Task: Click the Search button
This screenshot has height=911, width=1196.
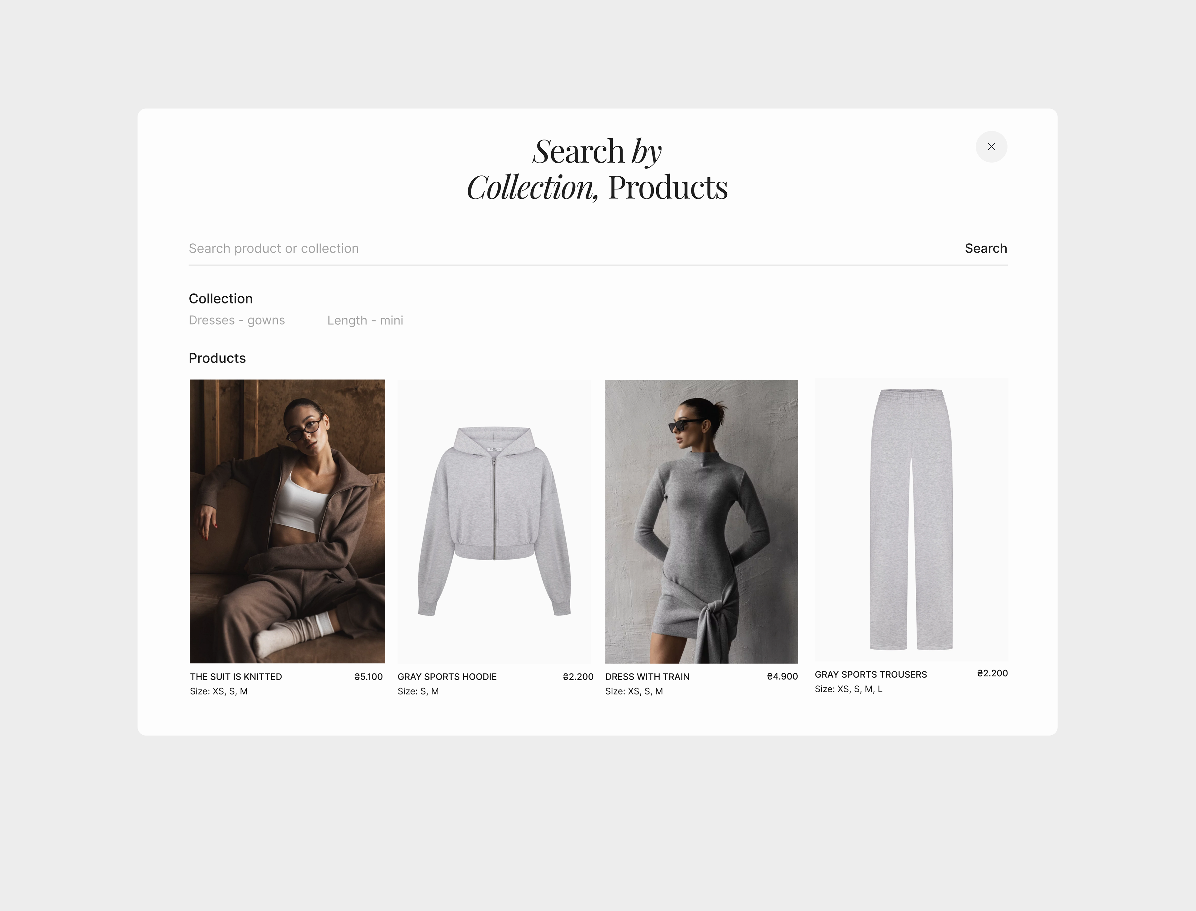Action: tap(986, 248)
